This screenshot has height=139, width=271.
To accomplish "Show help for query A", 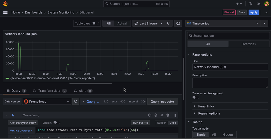I will (x=150, y=115).
